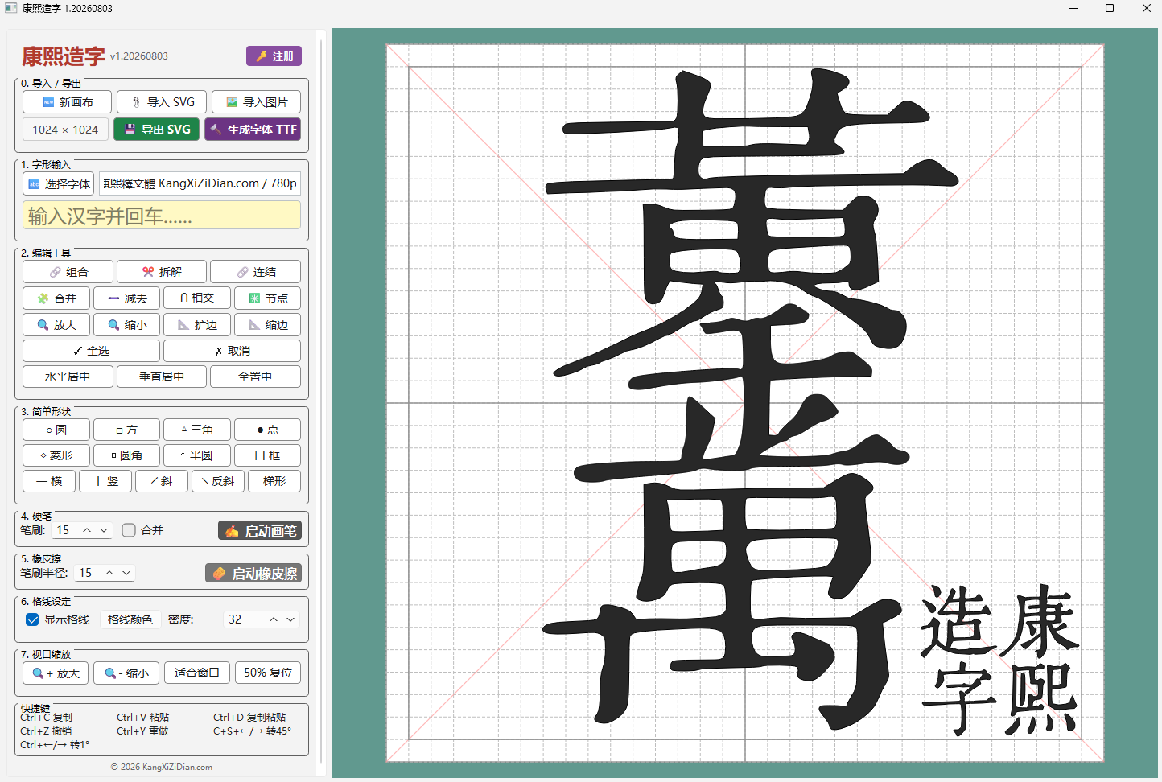Fit view with 适合窗口
Viewport: 1162px width, 782px height.
coord(197,673)
